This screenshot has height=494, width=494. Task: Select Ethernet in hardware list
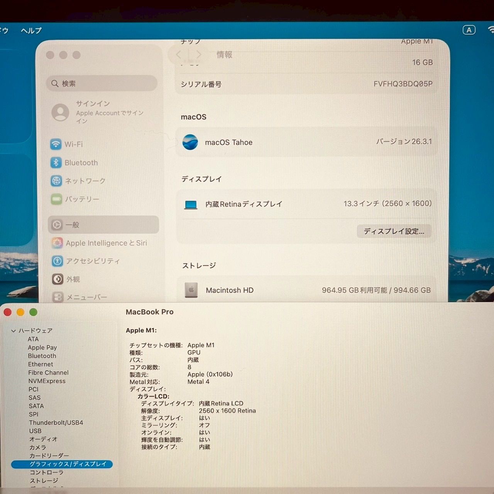tap(41, 364)
